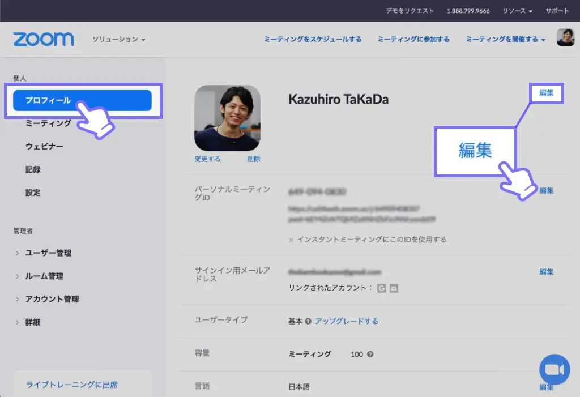Click the email linked account icon
The height and width of the screenshot is (397, 580).
(394, 288)
